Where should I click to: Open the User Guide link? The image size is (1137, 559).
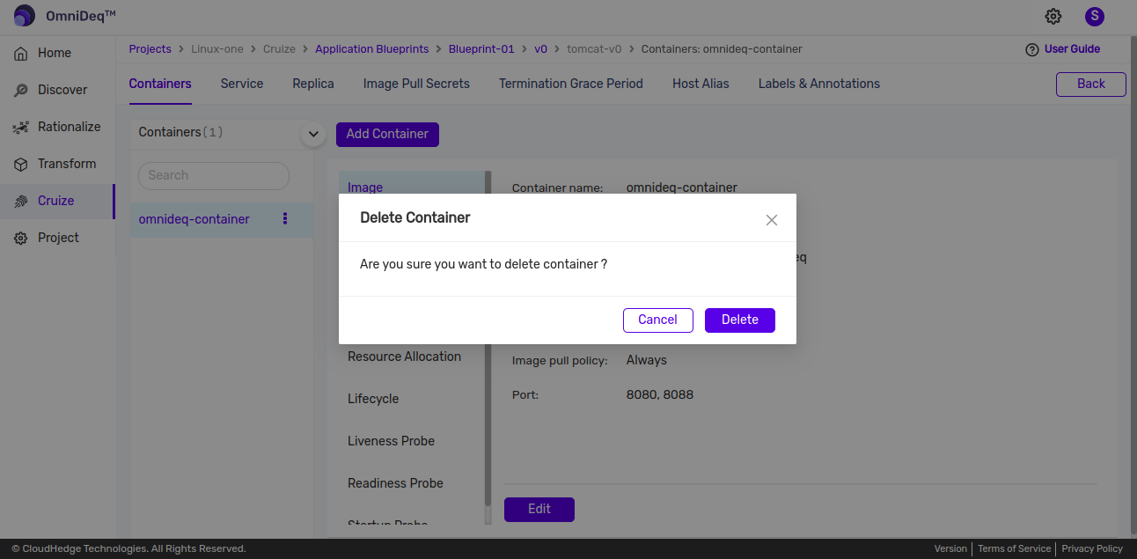click(1072, 49)
